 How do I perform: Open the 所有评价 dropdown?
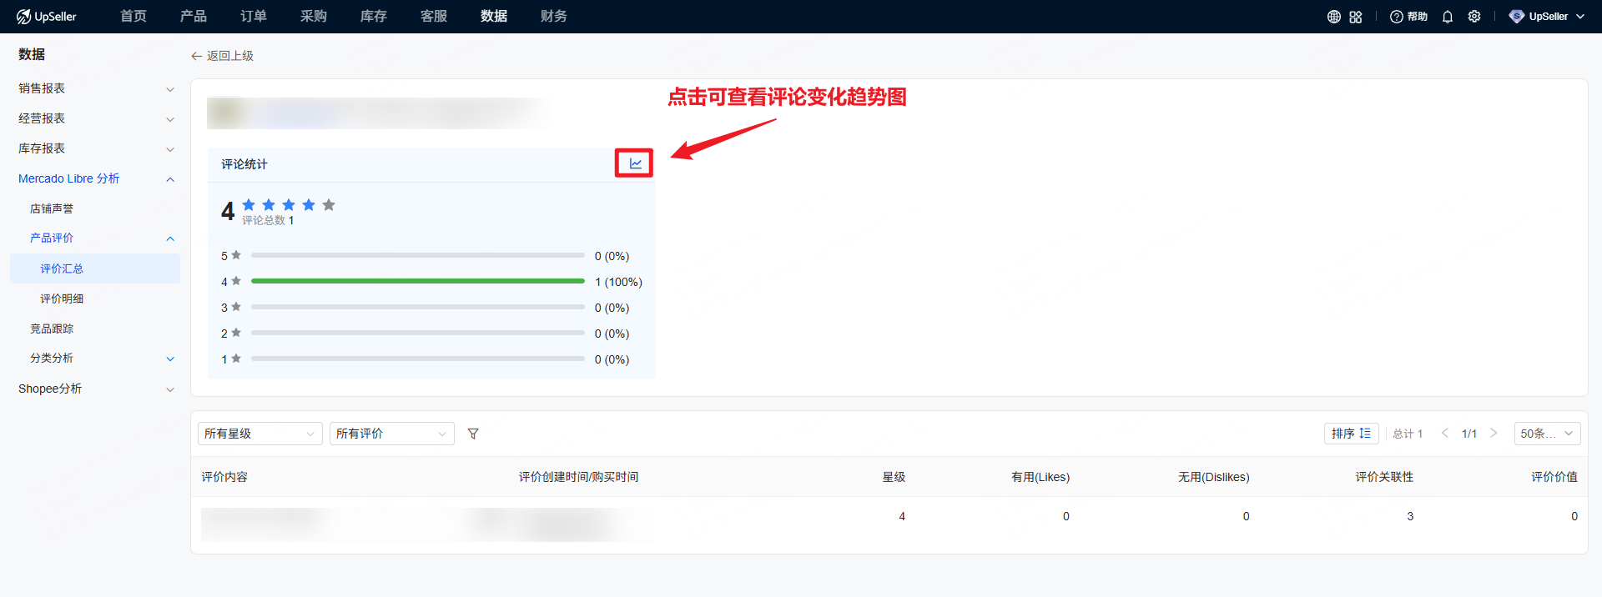click(x=391, y=434)
